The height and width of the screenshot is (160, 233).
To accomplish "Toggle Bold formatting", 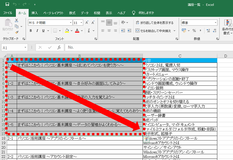I will coord(31,30).
